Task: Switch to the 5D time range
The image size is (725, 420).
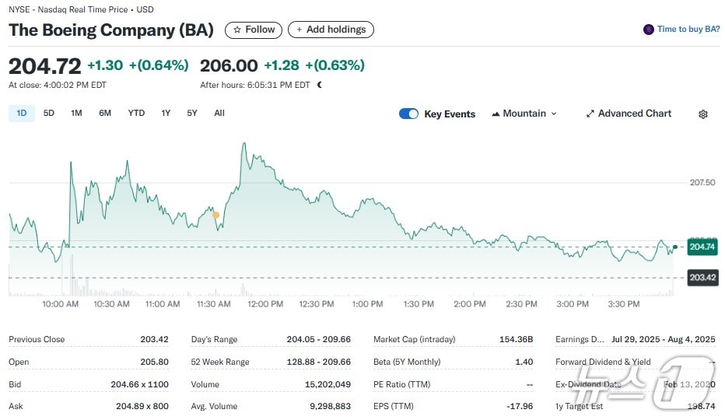Action: 49,114
